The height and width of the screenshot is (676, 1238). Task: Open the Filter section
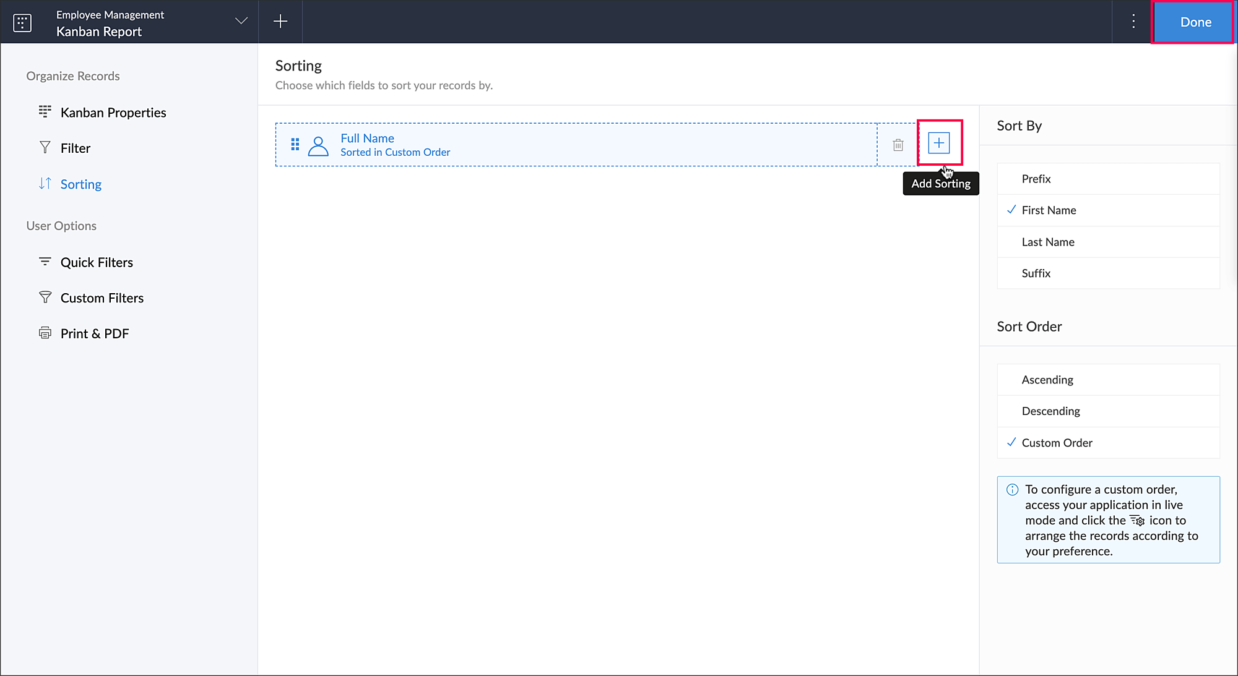76,148
